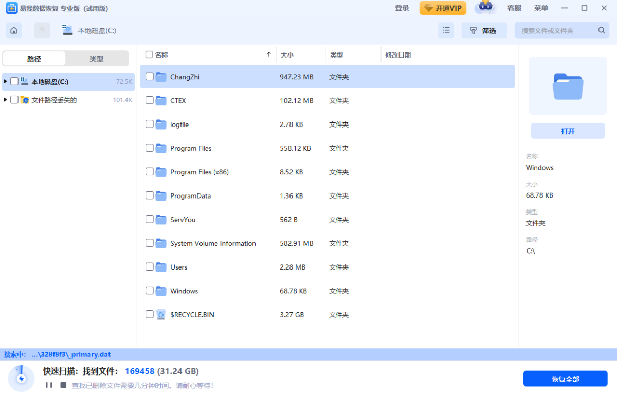
Task: Click the ChangZhi folder icon
Action: coord(161,77)
